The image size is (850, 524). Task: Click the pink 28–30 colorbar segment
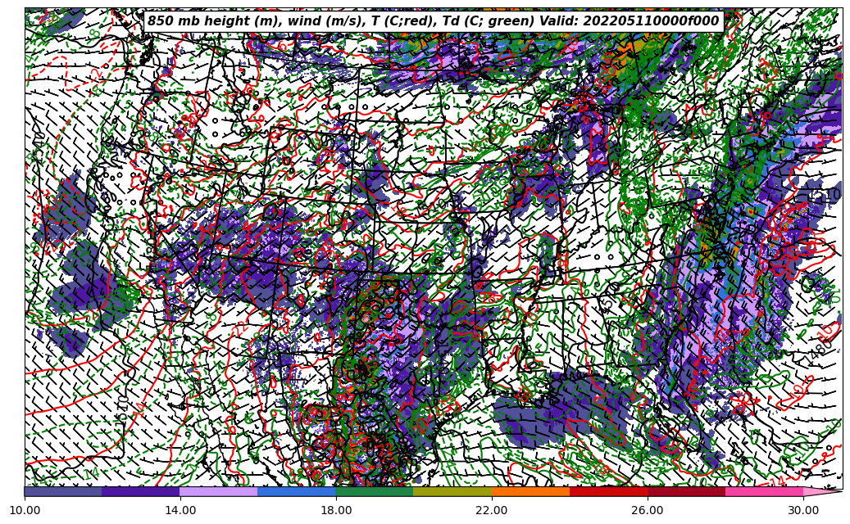764,491
